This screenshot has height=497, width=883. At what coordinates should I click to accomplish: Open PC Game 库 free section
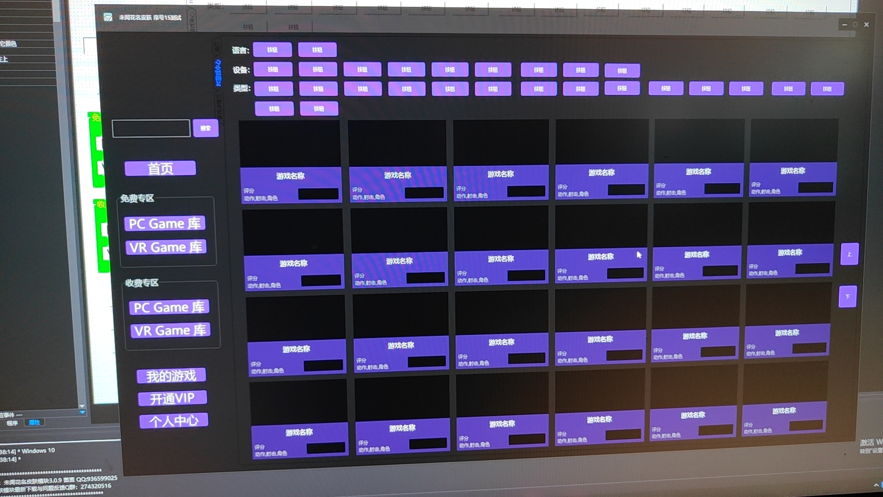coord(164,224)
